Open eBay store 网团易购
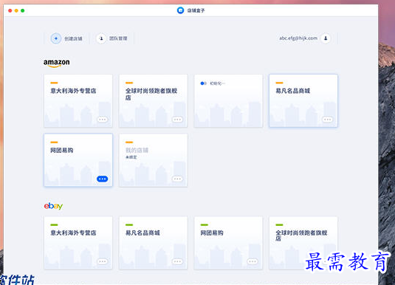The image size is (395, 285). point(228,243)
